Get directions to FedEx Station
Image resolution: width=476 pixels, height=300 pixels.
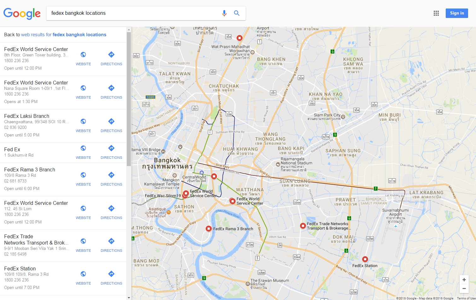[x=111, y=278]
